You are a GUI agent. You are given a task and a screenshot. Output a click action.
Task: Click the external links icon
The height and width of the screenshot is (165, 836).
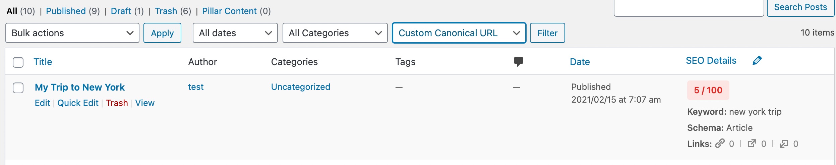click(752, 144)
